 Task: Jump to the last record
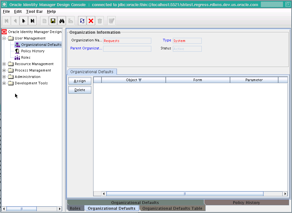[32, 21]
